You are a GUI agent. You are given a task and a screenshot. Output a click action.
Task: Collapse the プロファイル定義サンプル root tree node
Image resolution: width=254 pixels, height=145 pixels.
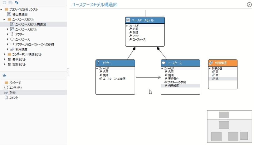click(x=2, y=9)
